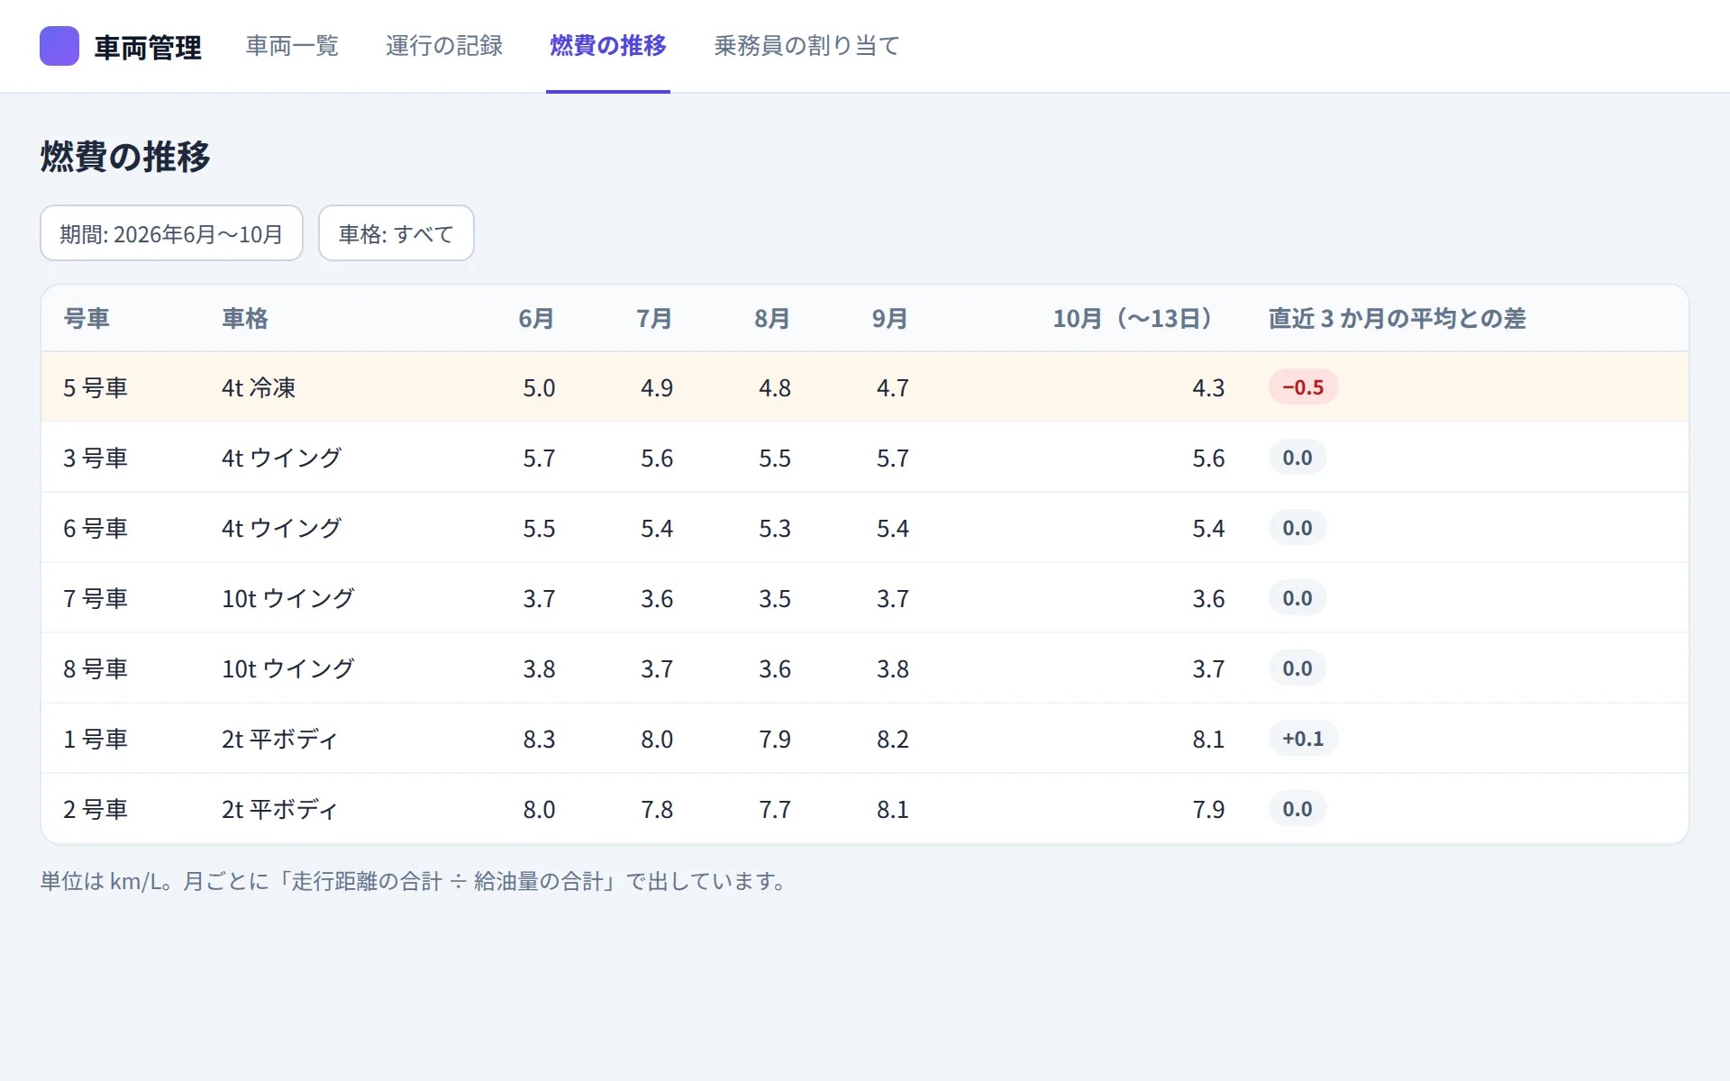Click the 燃費の推移 page heading
The width and height of the screenshot is (1730, 1081).
[x=125, y=156]
